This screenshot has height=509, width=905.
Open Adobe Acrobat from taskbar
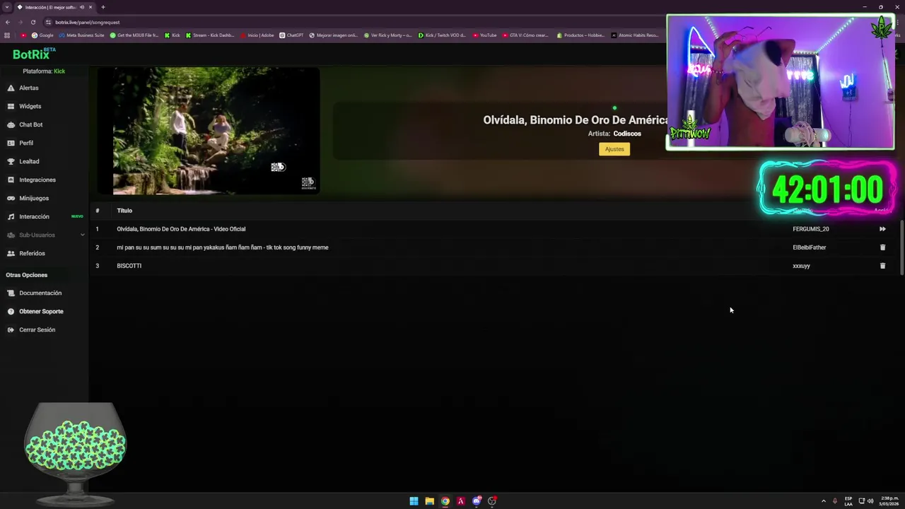[460, 501]
